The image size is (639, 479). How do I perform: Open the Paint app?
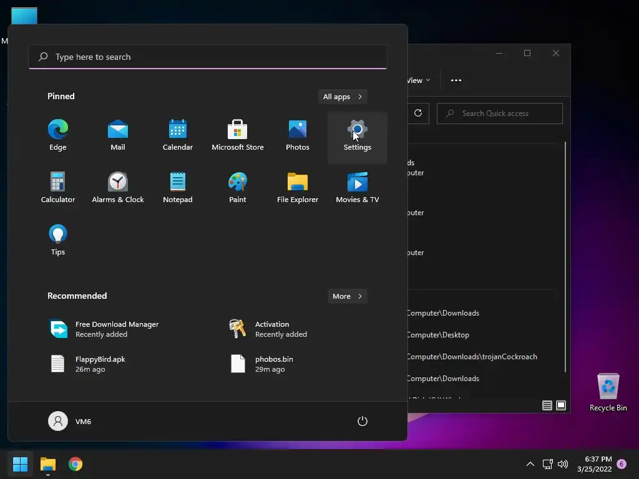tap(238, 188)
